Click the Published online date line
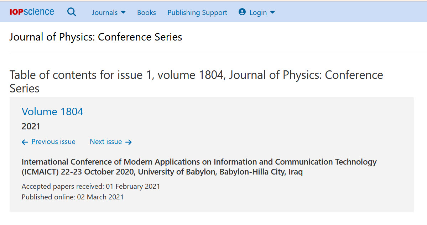 click(x=73, y=197)
